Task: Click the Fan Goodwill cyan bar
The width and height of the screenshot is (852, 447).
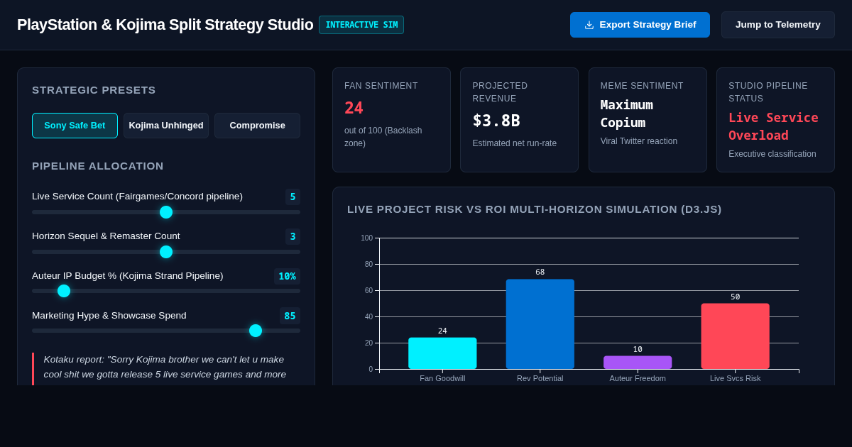Action: coord(442,353)
